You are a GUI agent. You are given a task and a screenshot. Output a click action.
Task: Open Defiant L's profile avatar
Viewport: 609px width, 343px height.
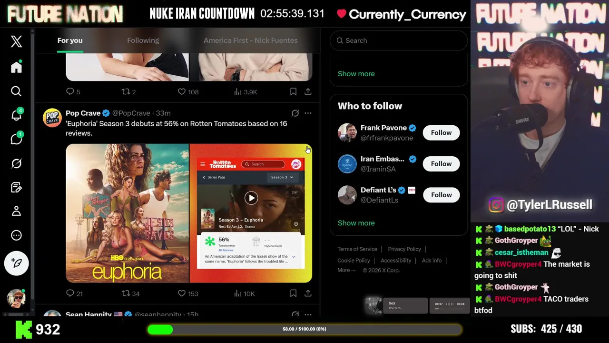click(x=347, y=195)
